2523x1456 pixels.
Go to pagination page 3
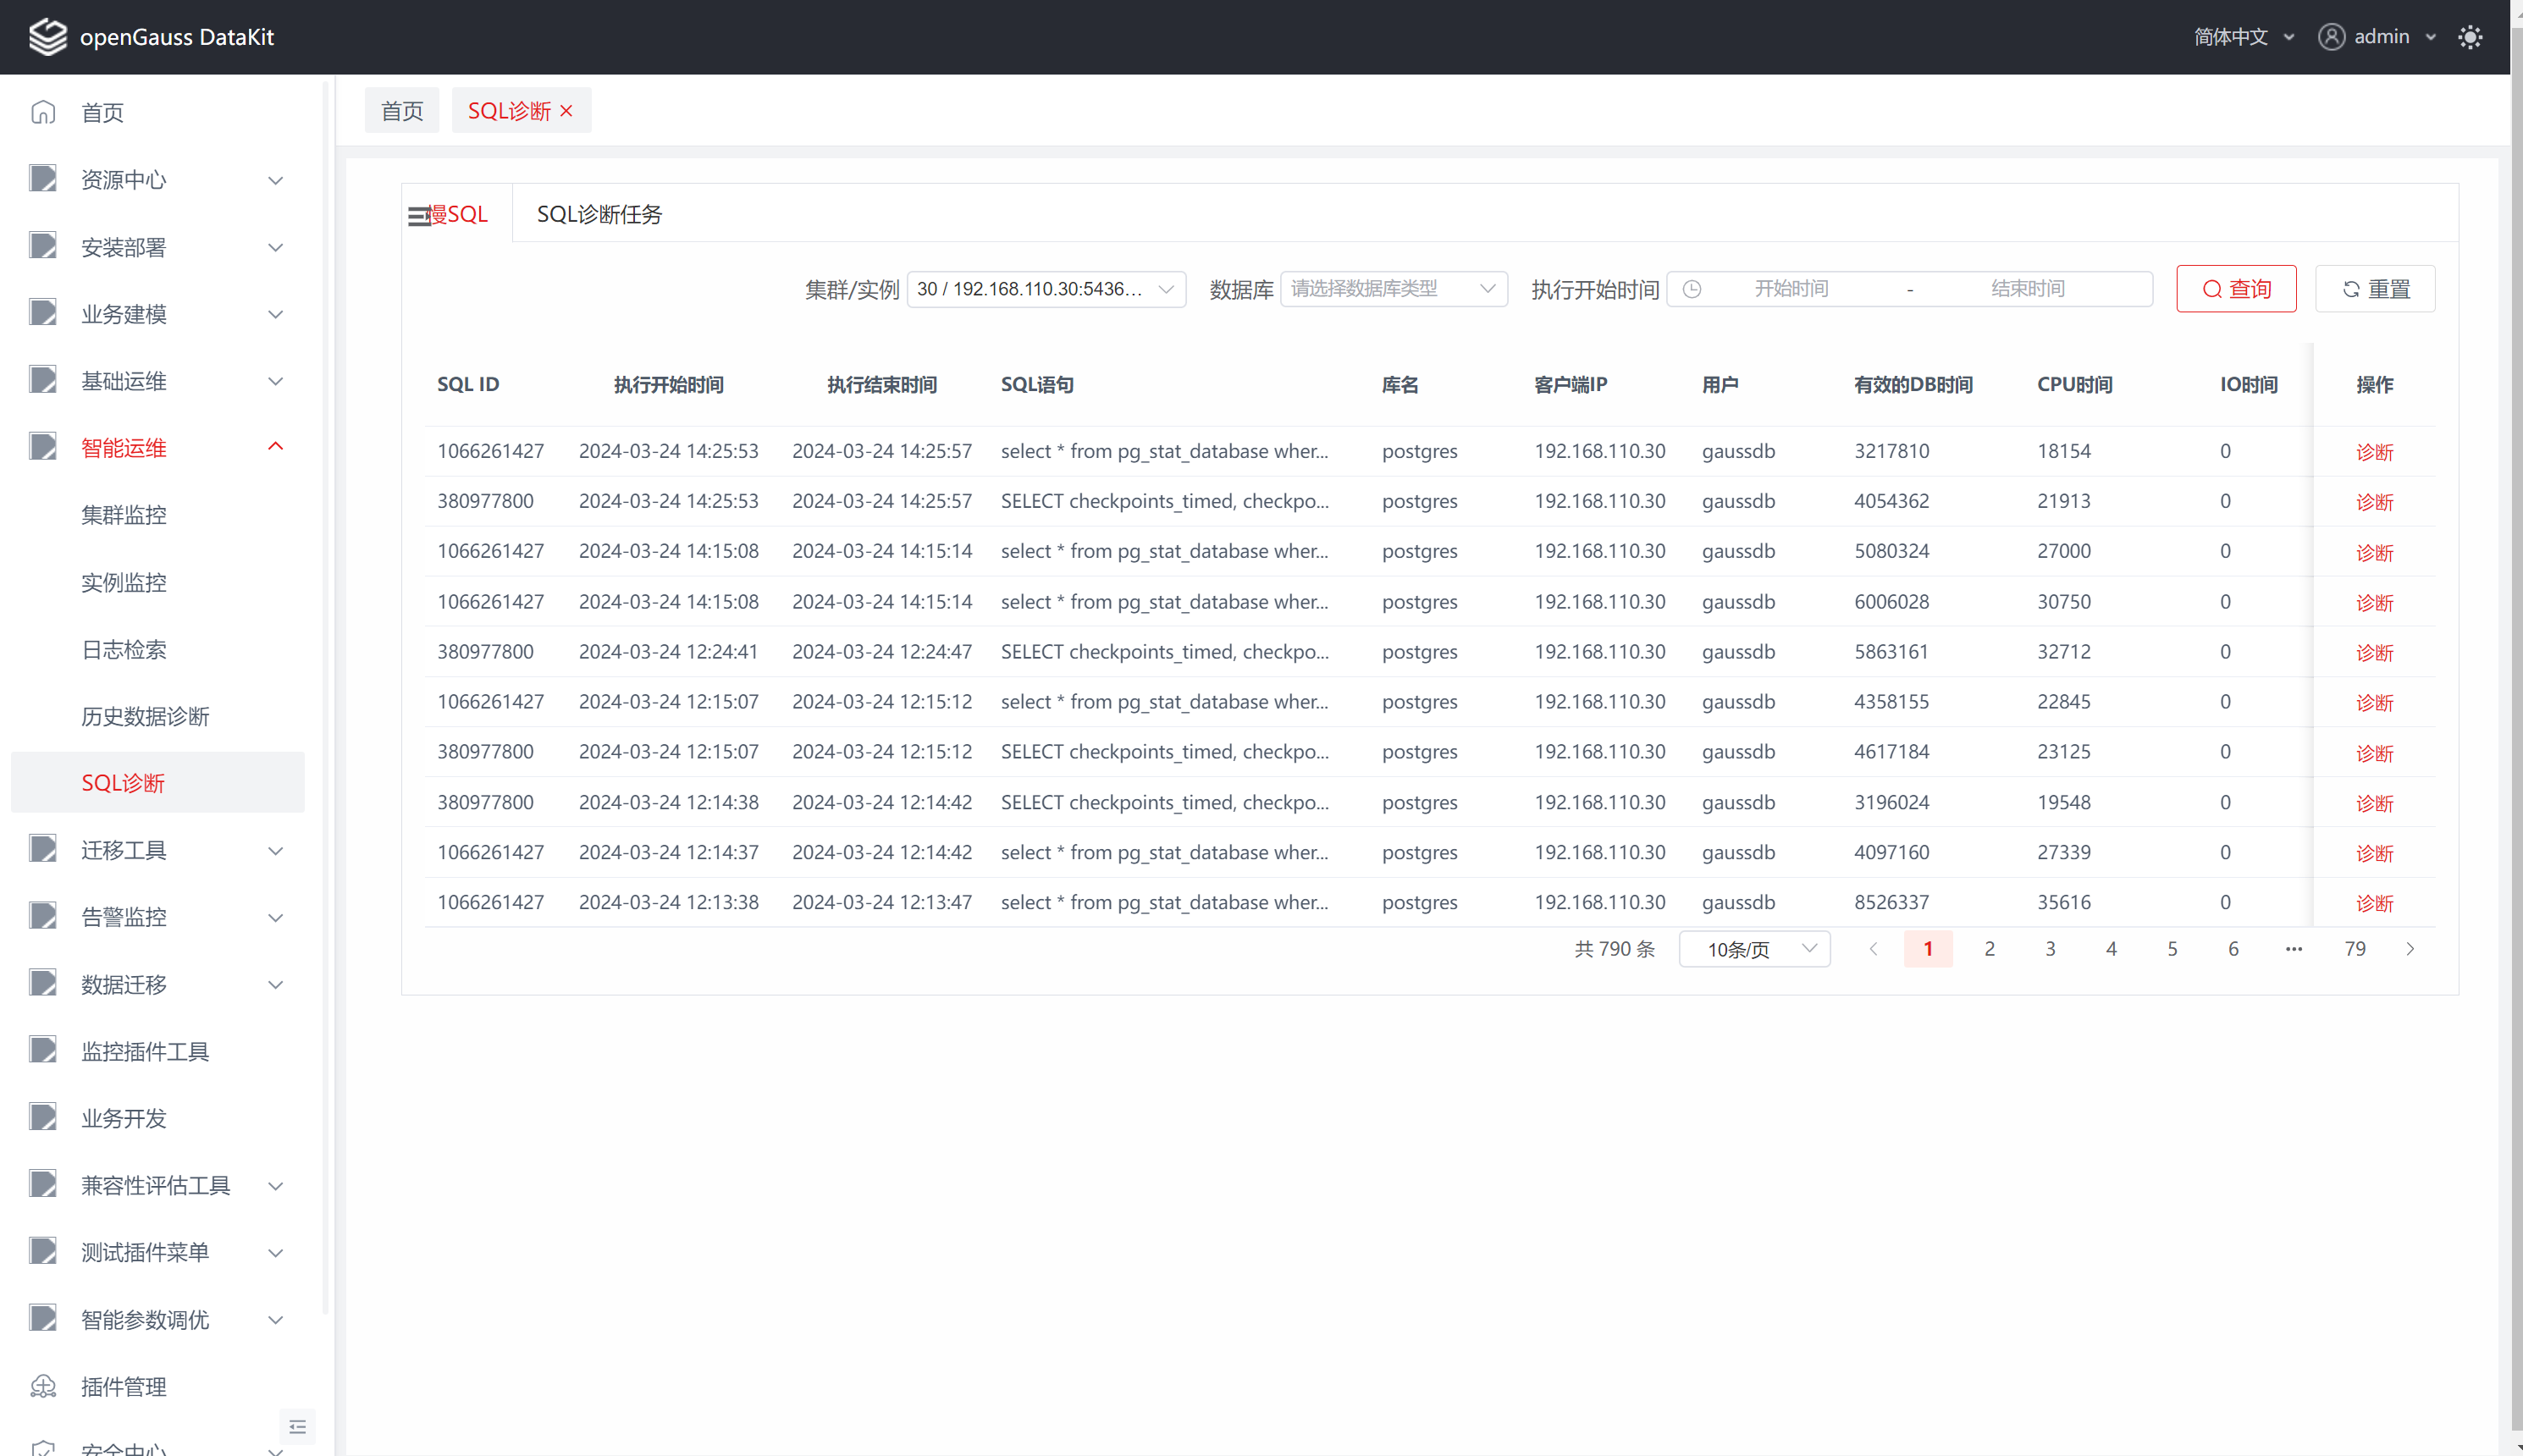point(2050,949)
